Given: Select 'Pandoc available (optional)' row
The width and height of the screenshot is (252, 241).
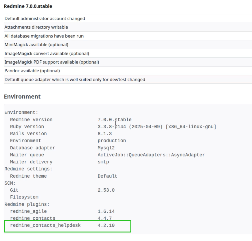Looking at the screenshot, I should point(128,71).
